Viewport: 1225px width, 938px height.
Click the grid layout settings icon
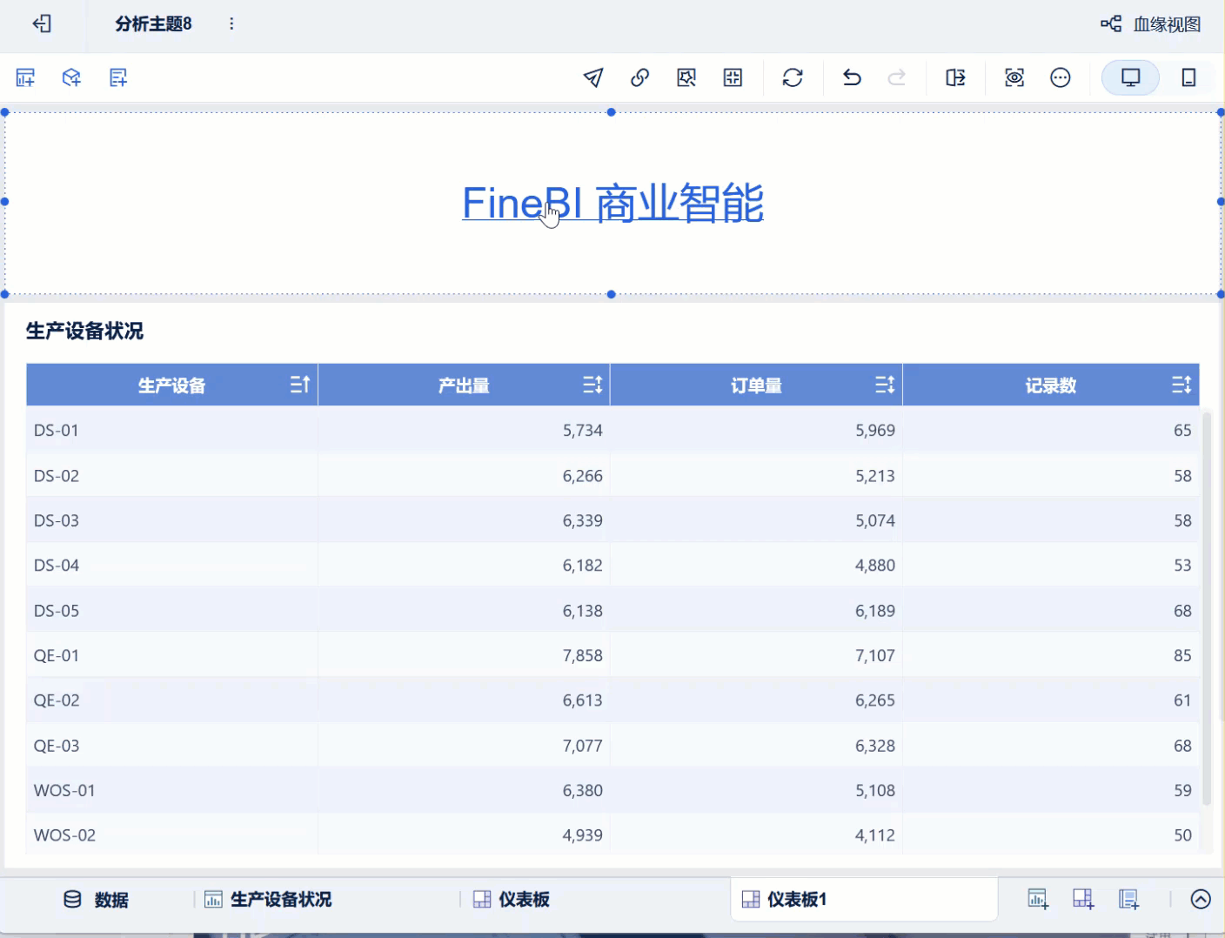pyautogui.click(x=733, y=77)
